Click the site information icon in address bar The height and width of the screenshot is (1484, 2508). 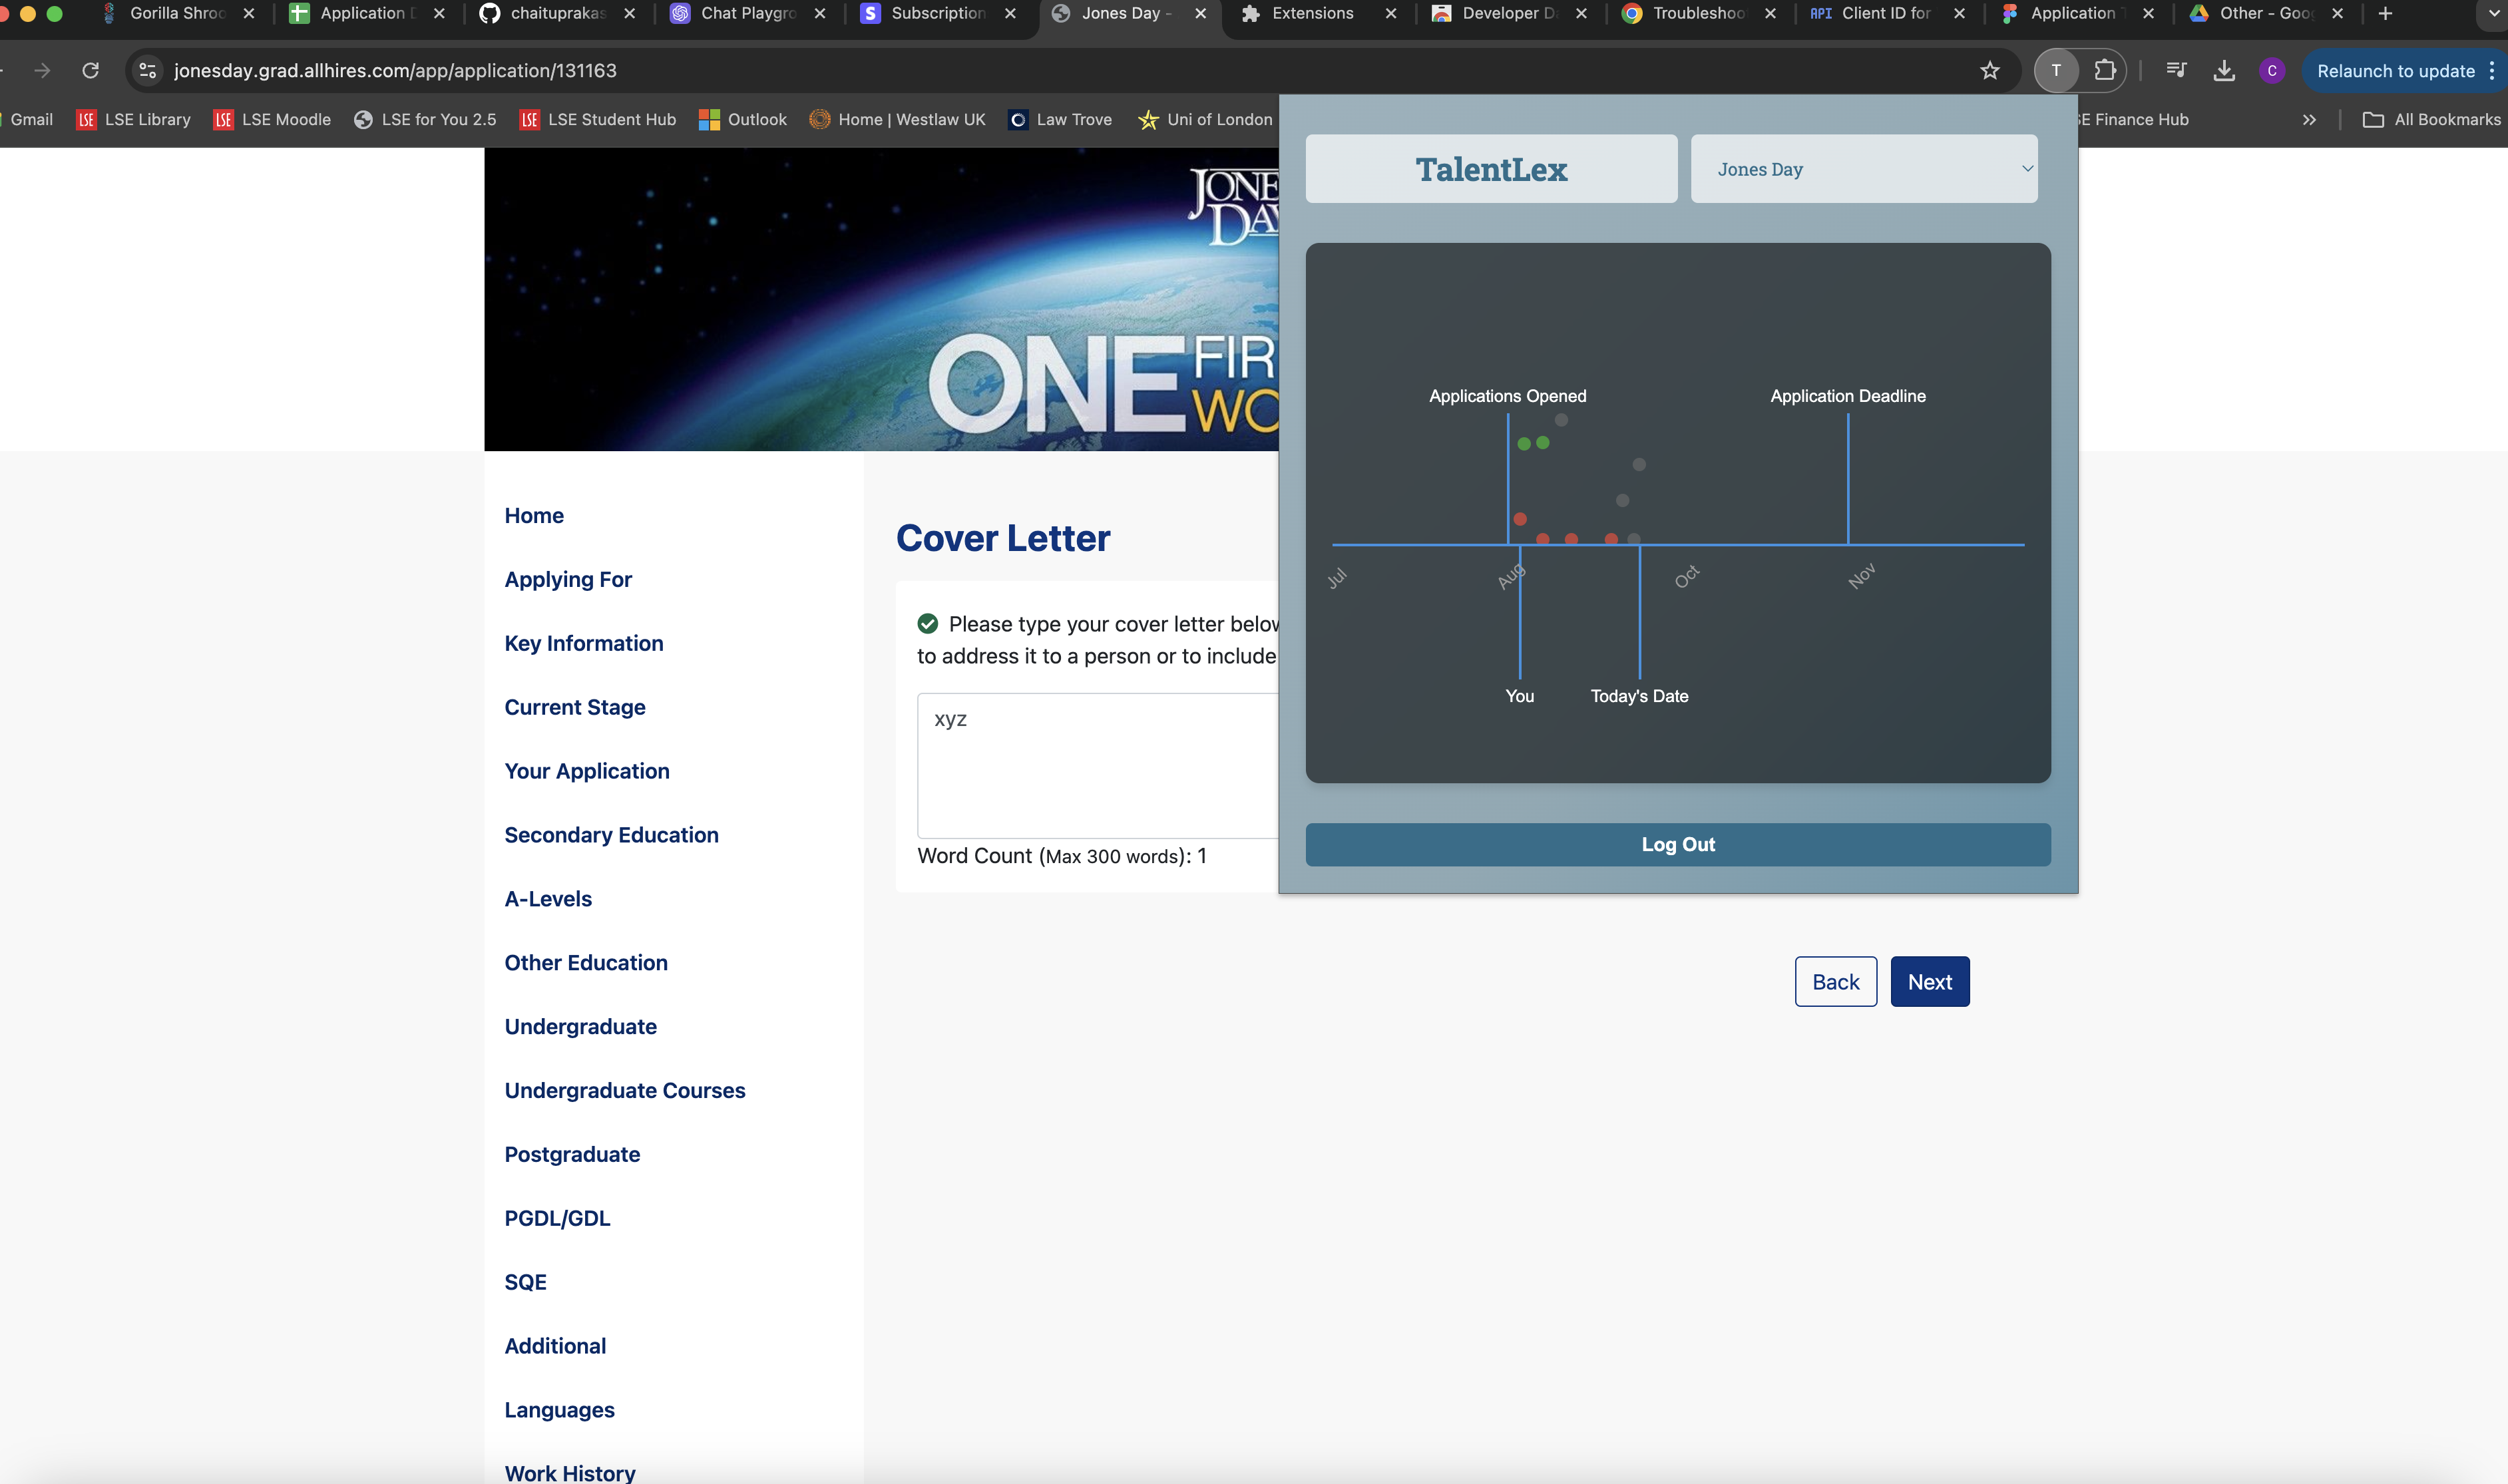147,70
